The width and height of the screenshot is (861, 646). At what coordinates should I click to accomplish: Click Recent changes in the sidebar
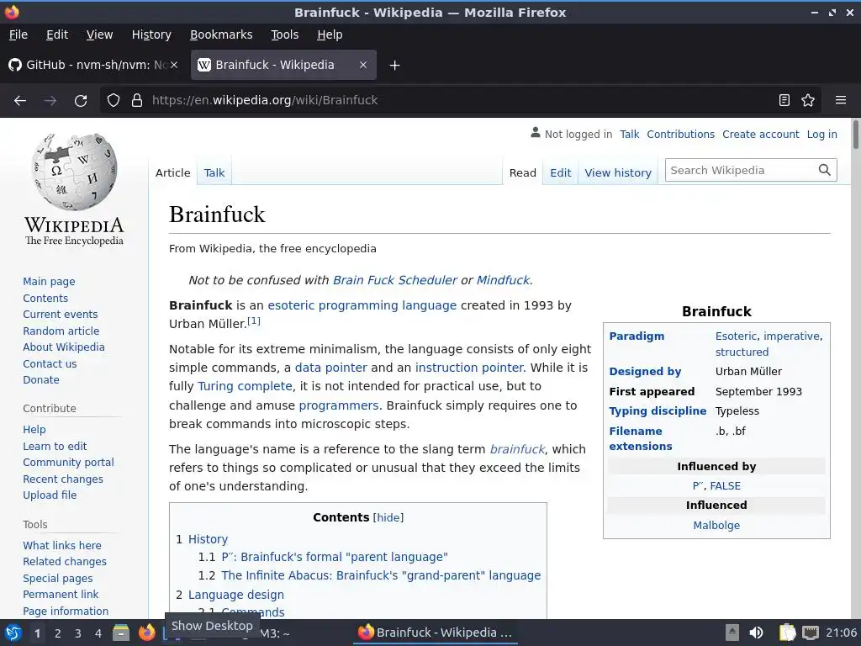coord(62,479)
